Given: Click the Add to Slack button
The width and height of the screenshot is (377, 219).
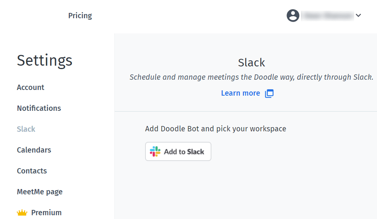Looking at the screenshot, I should pos(178,151).
